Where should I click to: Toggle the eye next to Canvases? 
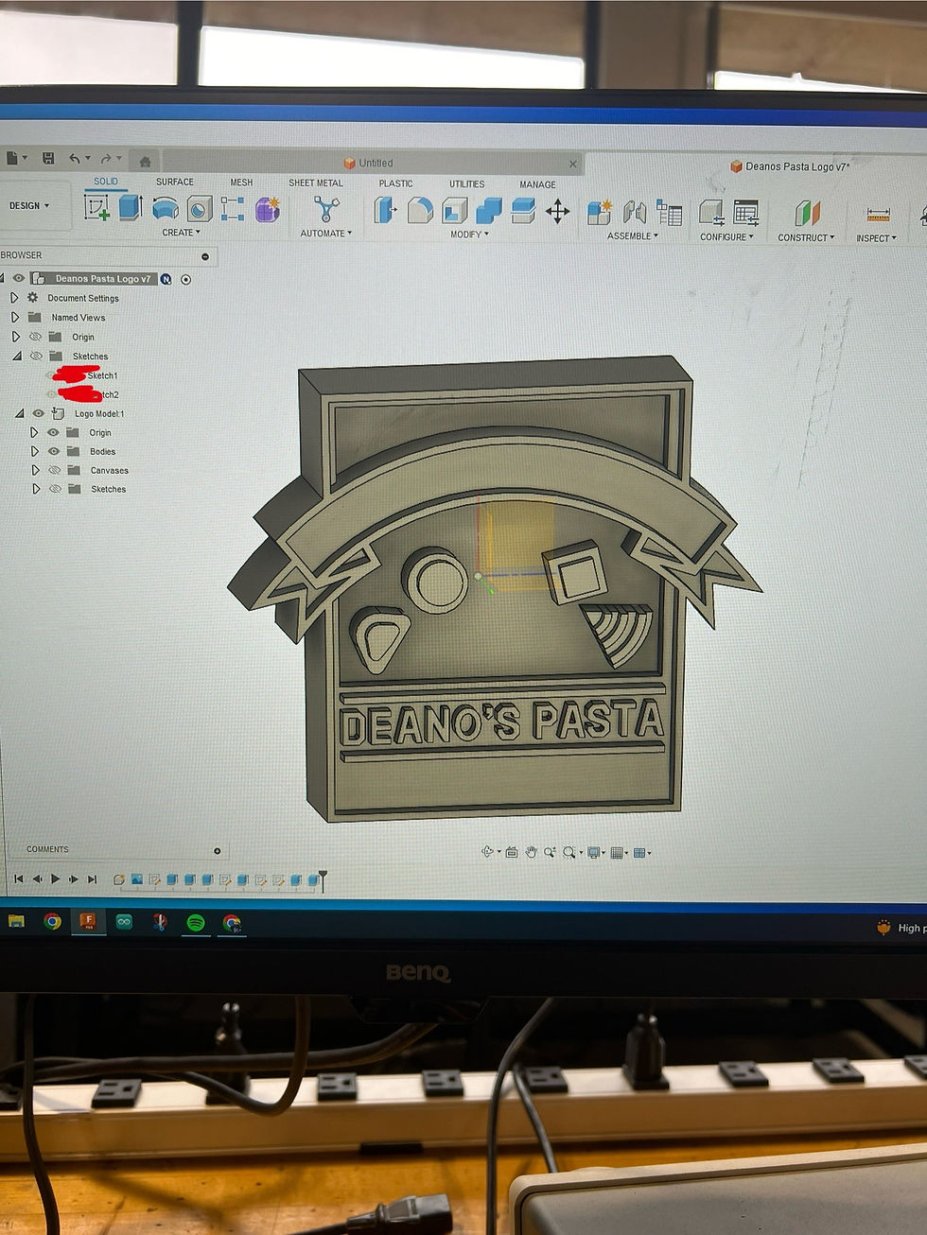54,470
